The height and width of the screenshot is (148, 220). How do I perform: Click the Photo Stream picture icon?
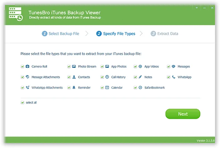click(74, 67)
